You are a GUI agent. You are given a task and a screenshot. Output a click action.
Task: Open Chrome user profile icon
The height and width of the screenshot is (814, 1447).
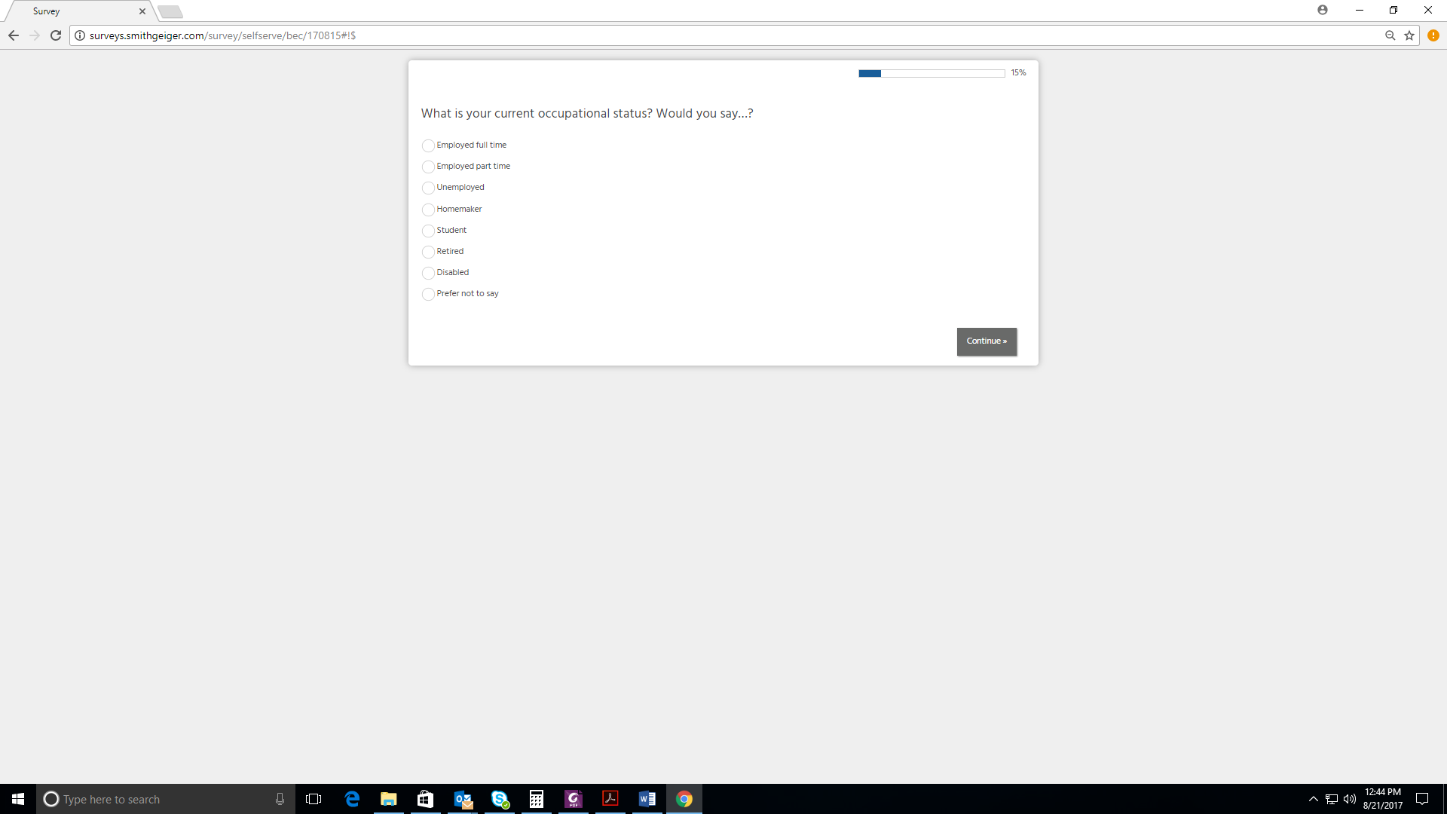click(1323, 10)
